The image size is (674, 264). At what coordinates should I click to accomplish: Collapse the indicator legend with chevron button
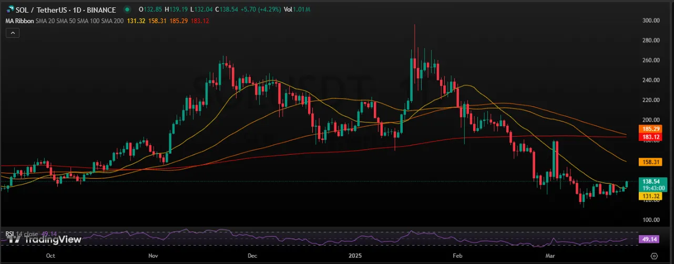click(x=12, y=33)
